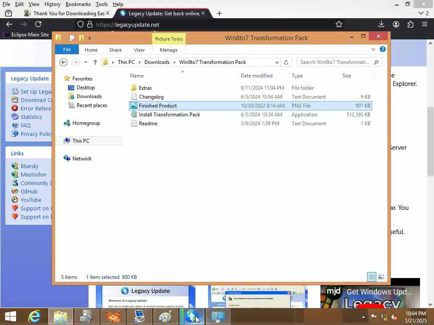Image resolution: width=434 pixels, height=325 pixels.
Task: Bookmark this page with the star icon
Action: 339,24
